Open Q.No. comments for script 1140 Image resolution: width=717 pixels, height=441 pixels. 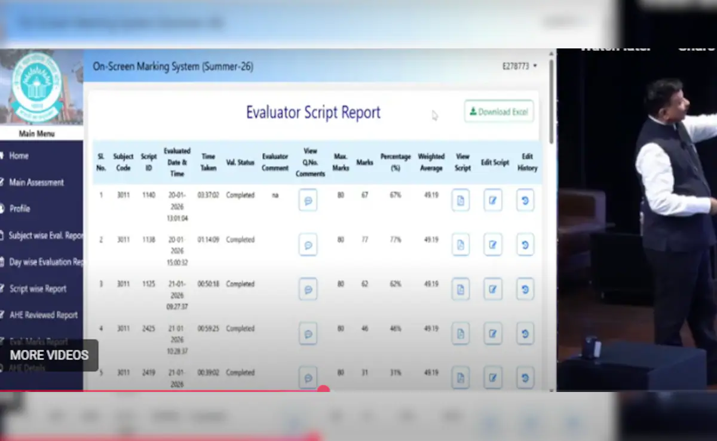click(x=308, y=200)
